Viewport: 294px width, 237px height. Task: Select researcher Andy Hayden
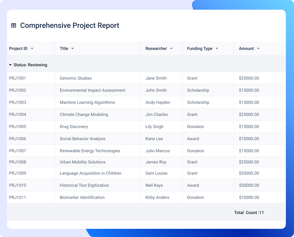point(158,102)
